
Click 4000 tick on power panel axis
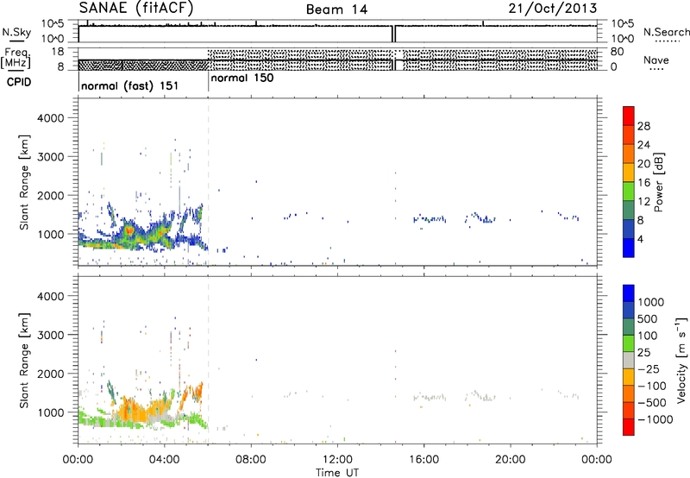click(50, 118)
